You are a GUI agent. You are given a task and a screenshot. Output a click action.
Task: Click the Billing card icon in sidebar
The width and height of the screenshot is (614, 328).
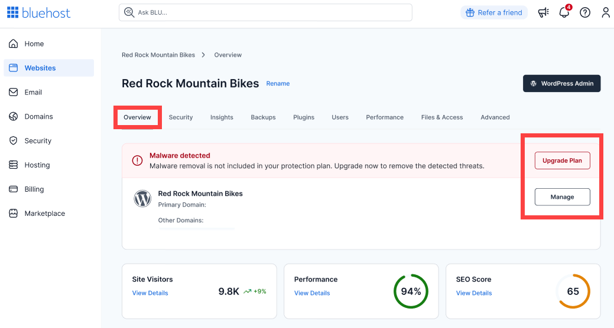(x=14, y=189)
